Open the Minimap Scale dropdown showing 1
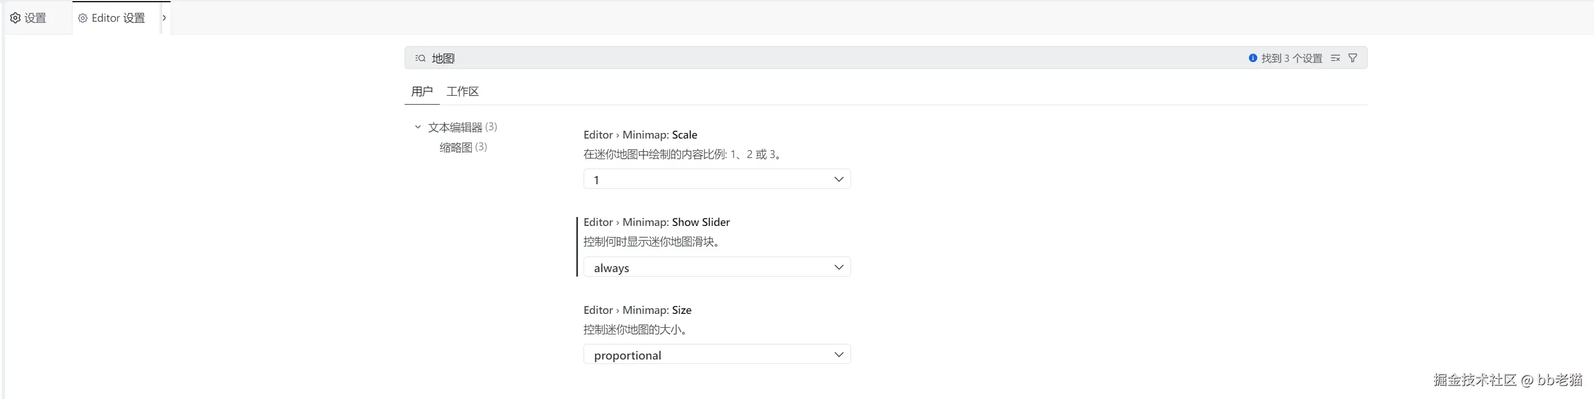Viewport: 1594px width, 399px height. point(717,180)
